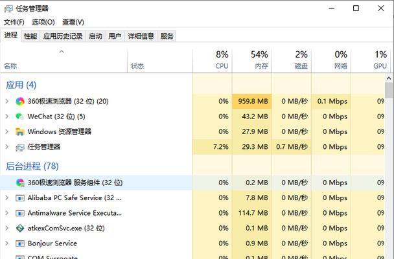The width and height of the screenshot is (394, 259).
Task: Click the Antimalware Service Executable icon
Action: (20, 213)
